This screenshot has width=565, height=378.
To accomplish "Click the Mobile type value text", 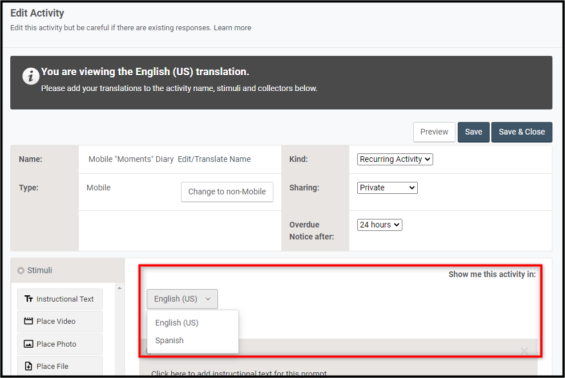I will click(x=98, y=188).
